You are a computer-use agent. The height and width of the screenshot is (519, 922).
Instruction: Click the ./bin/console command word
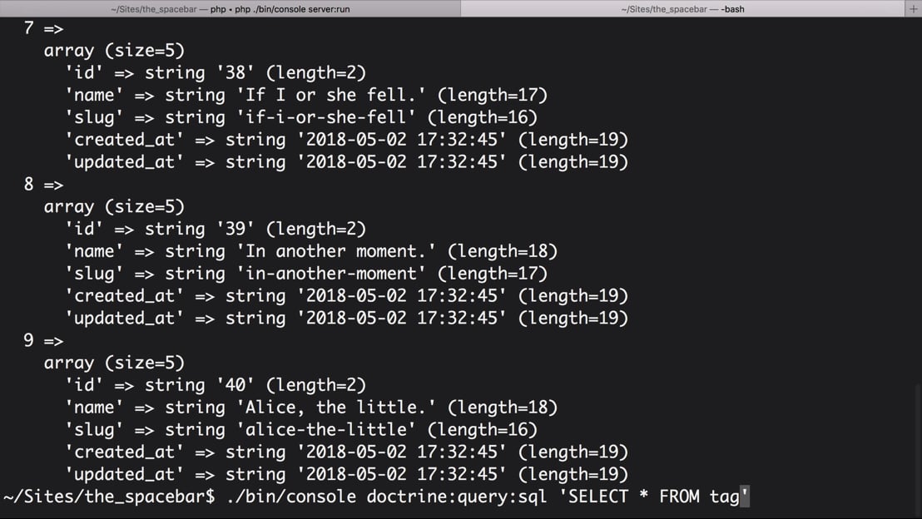tap(291, 497)
